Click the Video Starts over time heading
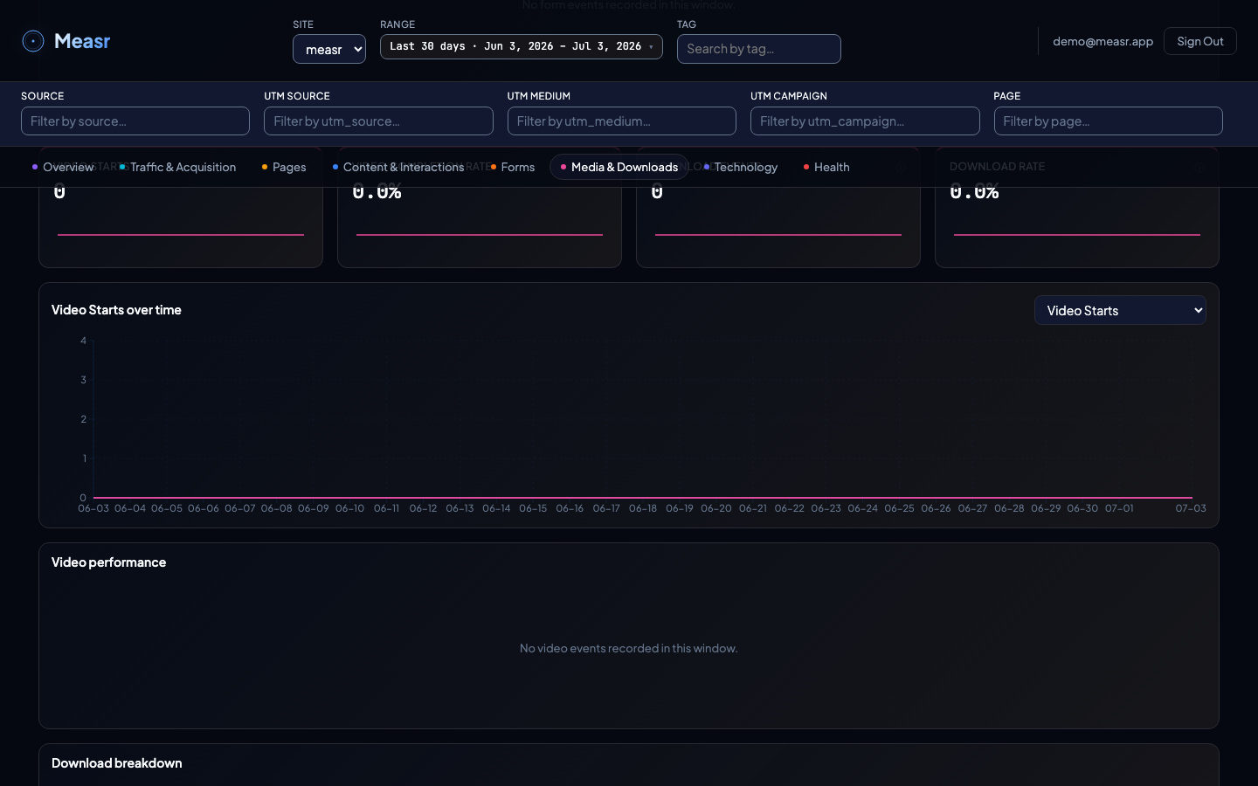 tap(116, 310)
